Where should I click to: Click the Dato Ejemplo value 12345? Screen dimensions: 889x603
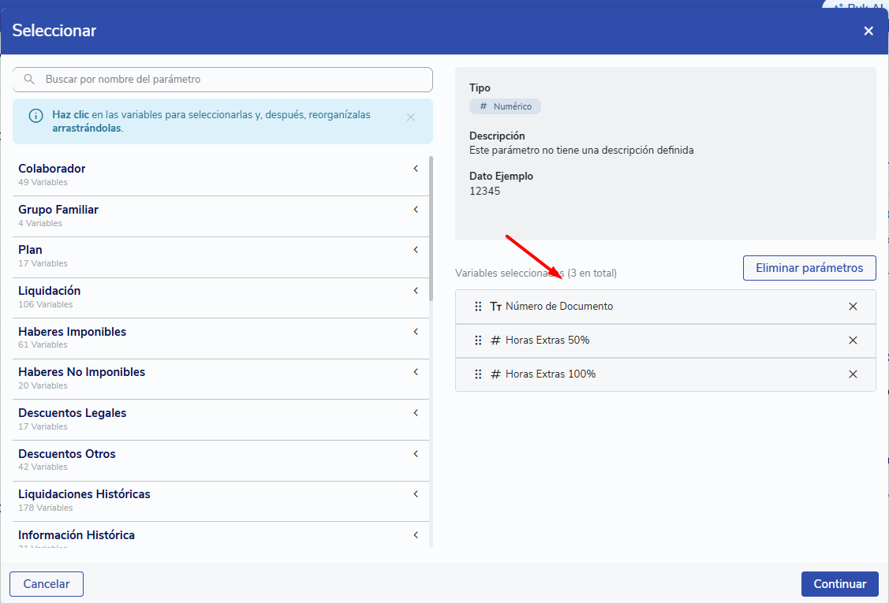(x=485, y=191)
